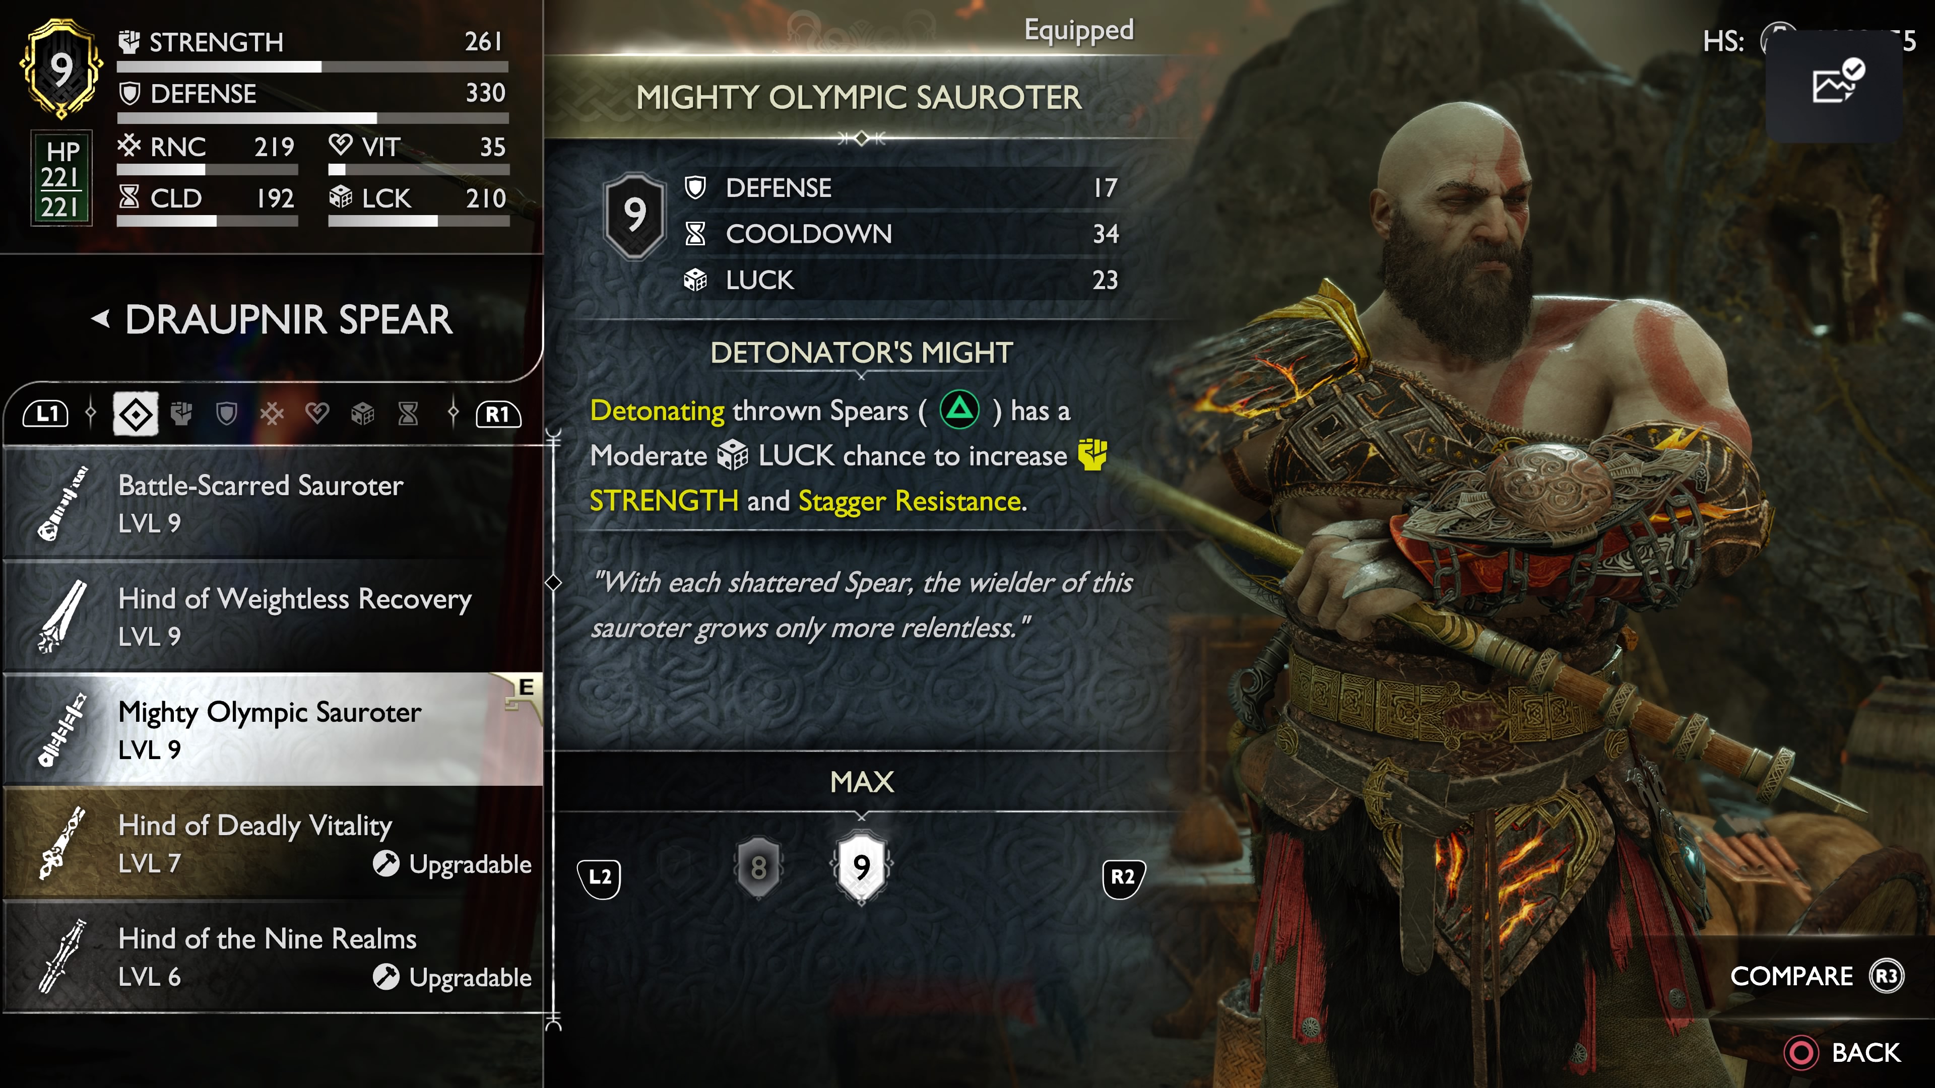Collapse the Draupnir Spear back arrow
The width and height of the screenshot is (1935, 1088).
tap(101, 319)
